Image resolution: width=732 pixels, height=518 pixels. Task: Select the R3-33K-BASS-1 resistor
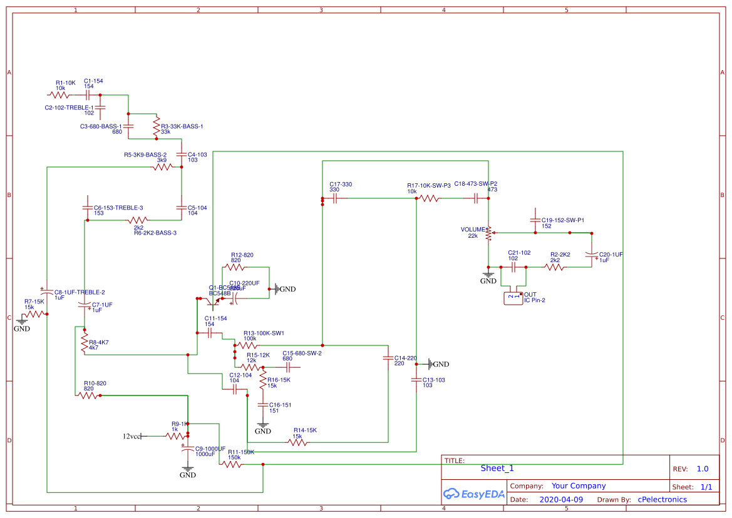(x=157, y=127)
